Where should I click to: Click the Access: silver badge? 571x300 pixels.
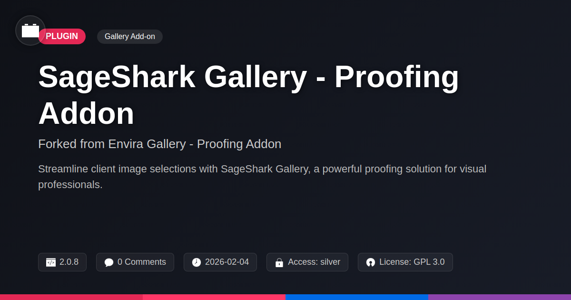pos(307,262)
